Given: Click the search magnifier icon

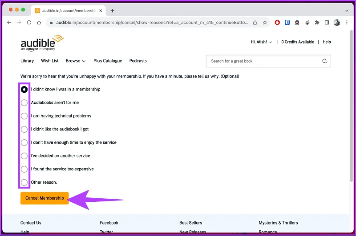Looking at the screenshot, I should pyautogui.click(x=325, y=61).
